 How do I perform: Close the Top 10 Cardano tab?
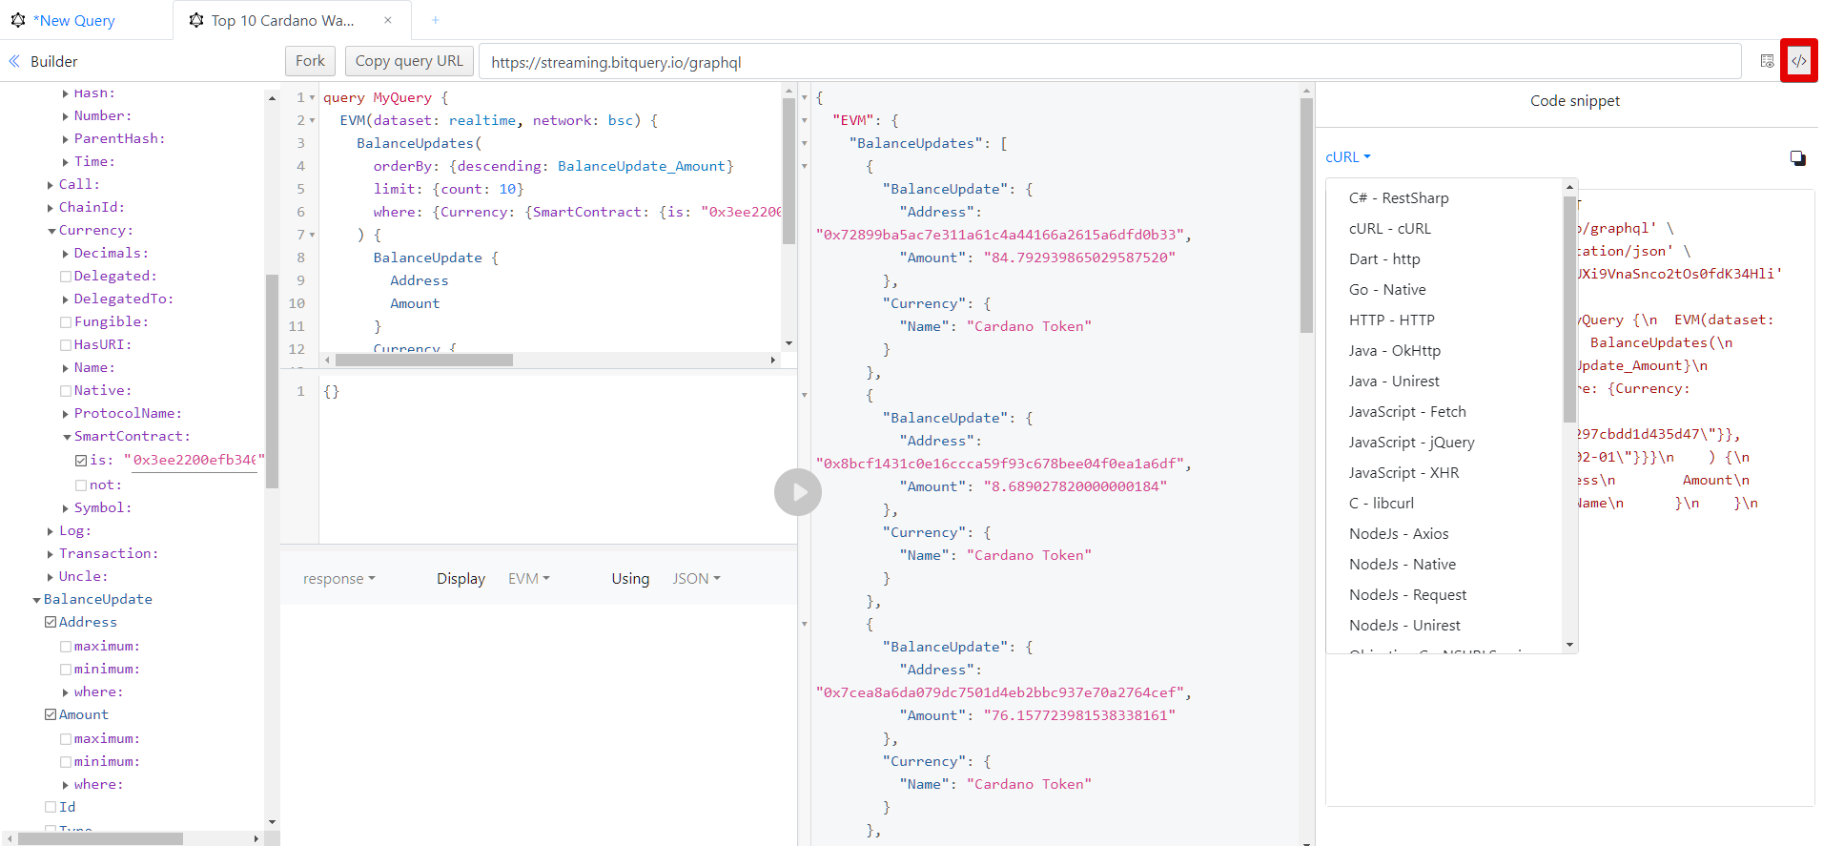(x=388, y=20)
